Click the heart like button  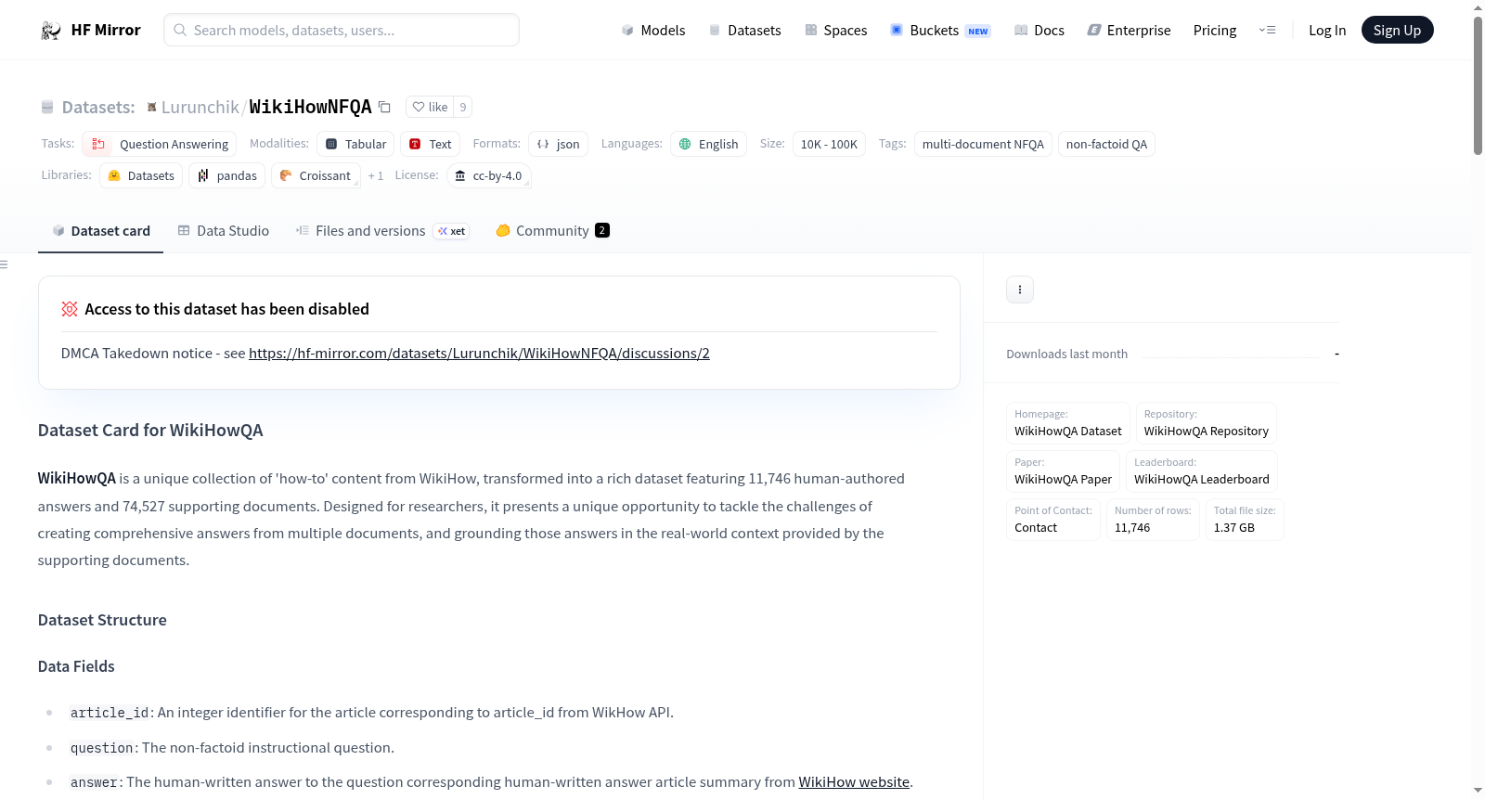point(430,107)
